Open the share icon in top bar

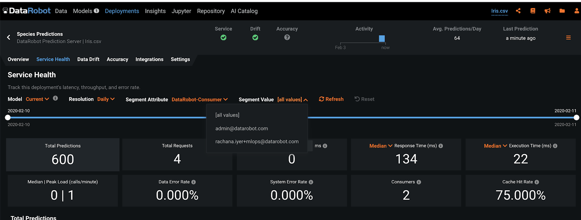518,11
